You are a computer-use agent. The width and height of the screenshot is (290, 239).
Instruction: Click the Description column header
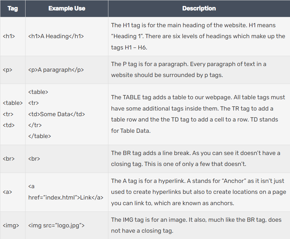tap(199, 8)
